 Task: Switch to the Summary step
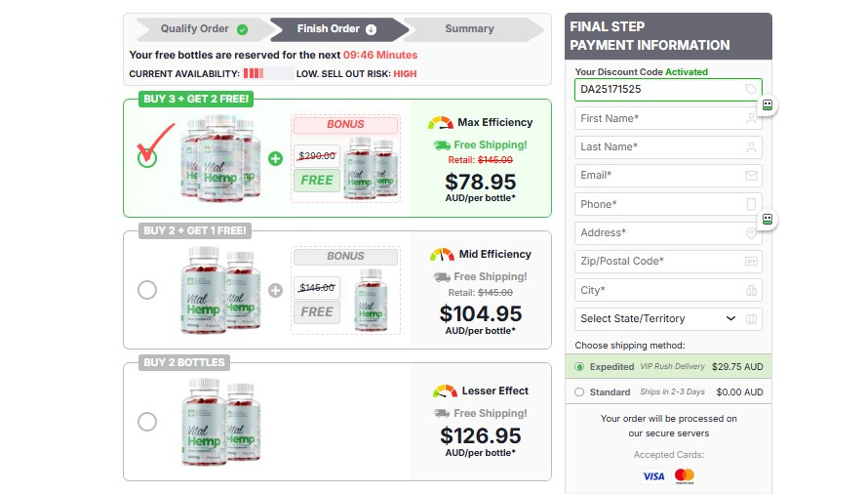[469, 29]
